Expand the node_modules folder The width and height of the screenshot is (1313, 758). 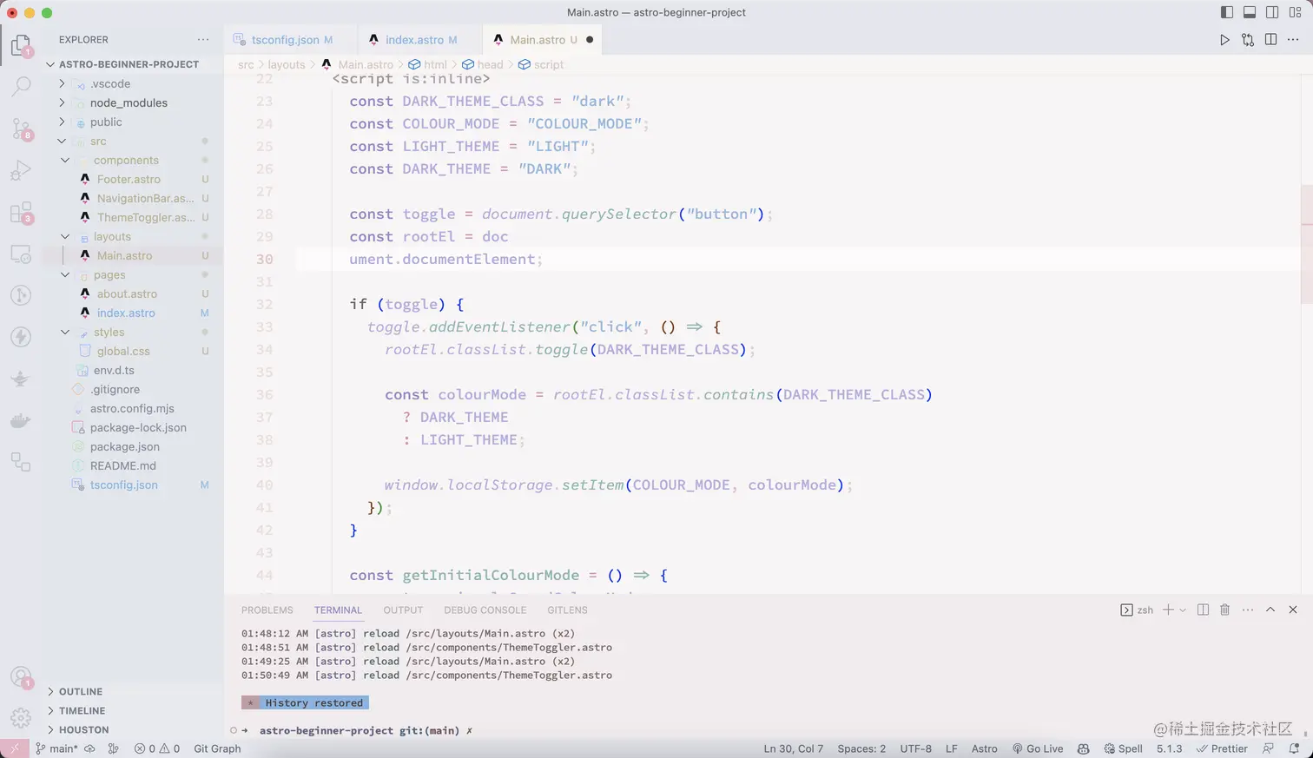point(62,102)
